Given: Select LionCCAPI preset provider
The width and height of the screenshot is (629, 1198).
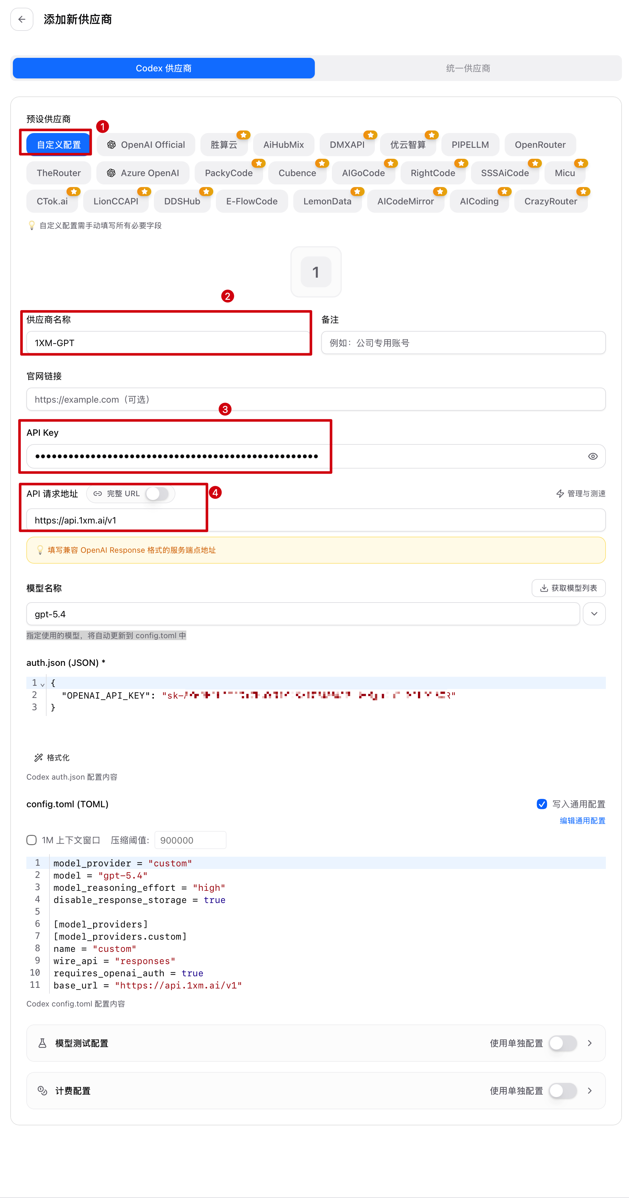Looking at the screenshot, I should coord(116,201).
